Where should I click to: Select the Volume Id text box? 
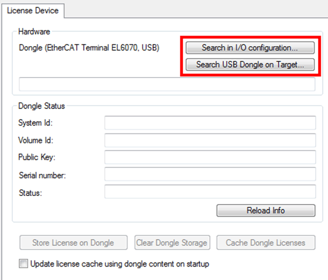click(210, 141)
